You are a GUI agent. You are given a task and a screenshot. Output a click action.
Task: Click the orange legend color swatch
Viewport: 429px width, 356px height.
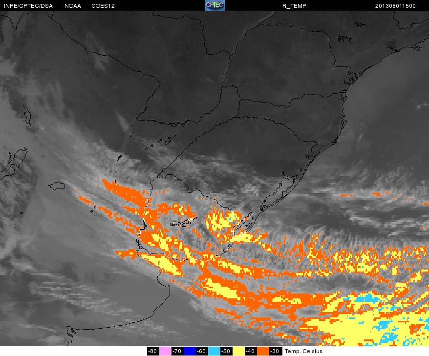point(263,351)
